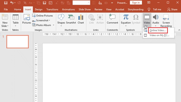
Task: Add a Comment
Action: [112, 19]
